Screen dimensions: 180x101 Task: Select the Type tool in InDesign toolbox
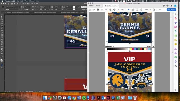coord(2,26)
